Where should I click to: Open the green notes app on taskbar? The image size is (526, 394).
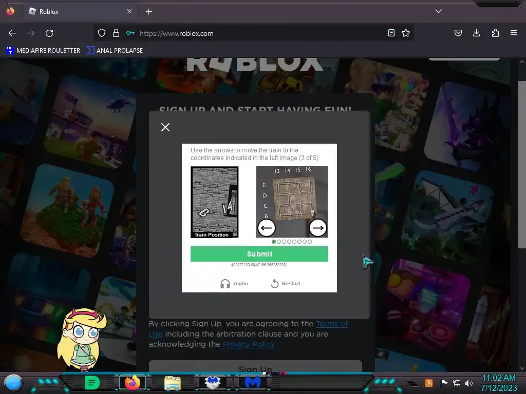92,383
